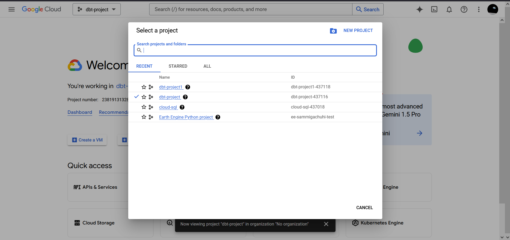Screen dimensions: 510x240
Task: Open the main navigation hamburger menu
Action: (x=12, y=9)
